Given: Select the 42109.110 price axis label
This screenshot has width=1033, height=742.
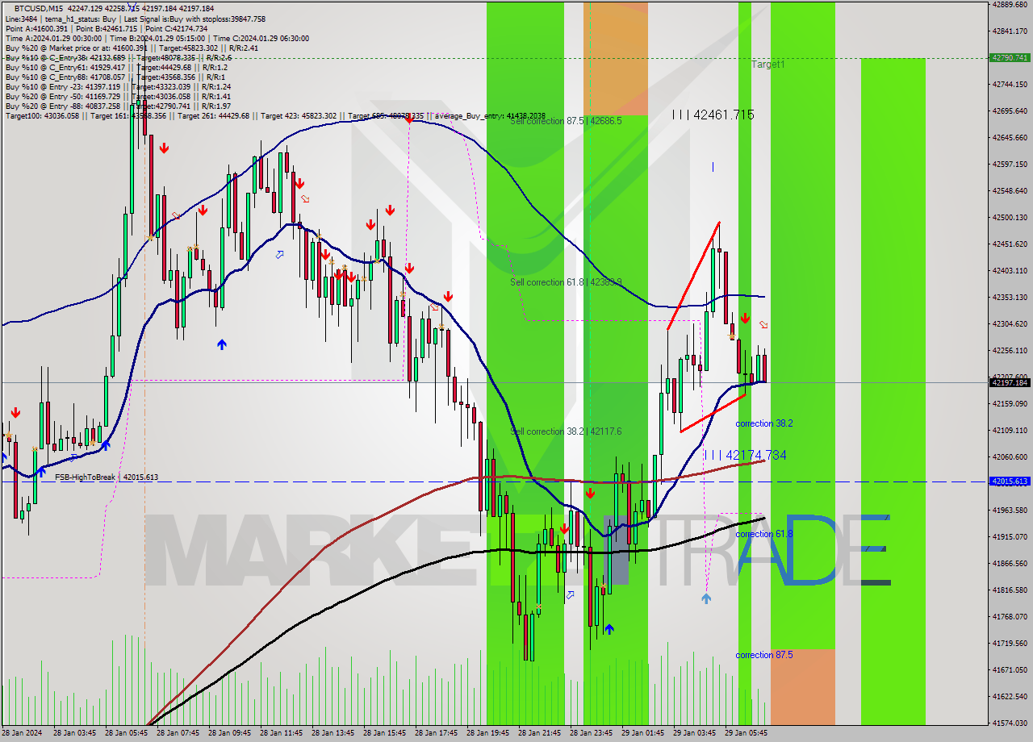Looking at the screenshot, I should pyautogui.click(x=1010, y=431).
